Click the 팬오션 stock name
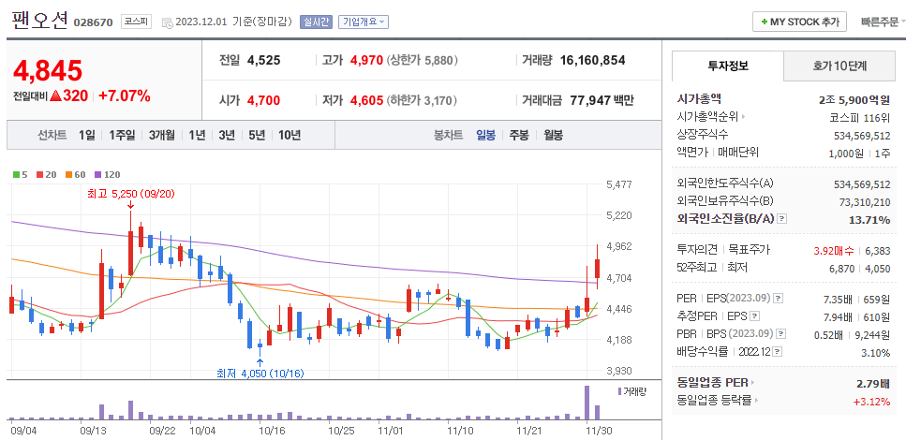Viewport: 906px width, 440px height. coord(39,19)
